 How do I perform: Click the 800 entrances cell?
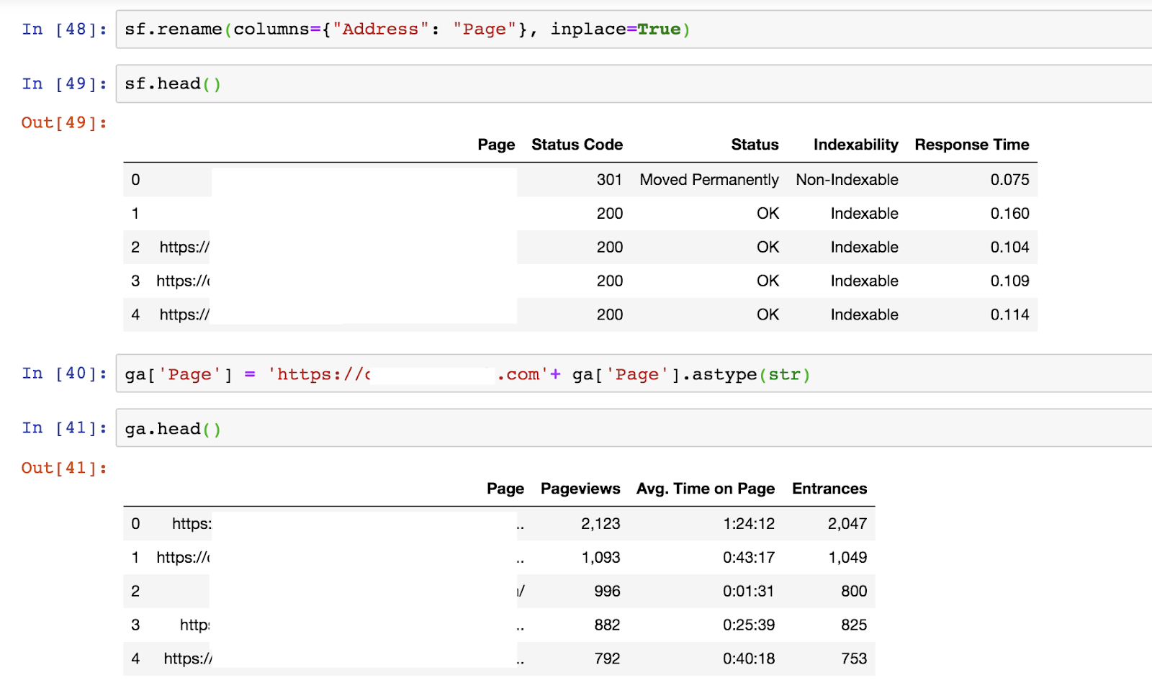854,592
